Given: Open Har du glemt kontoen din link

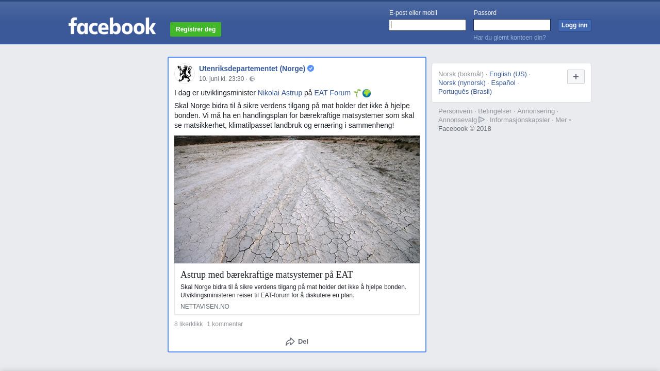Looking at the screenshot, I should [509, 38].
